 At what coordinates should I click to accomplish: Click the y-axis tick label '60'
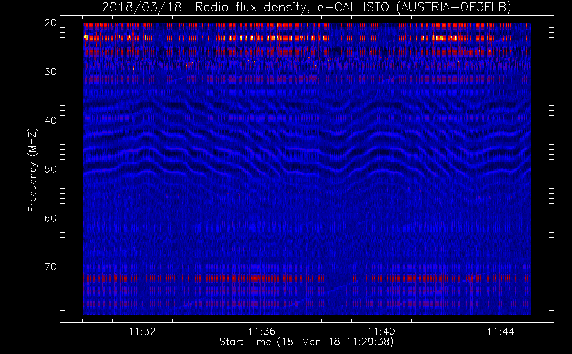click(x=51, y=218)
